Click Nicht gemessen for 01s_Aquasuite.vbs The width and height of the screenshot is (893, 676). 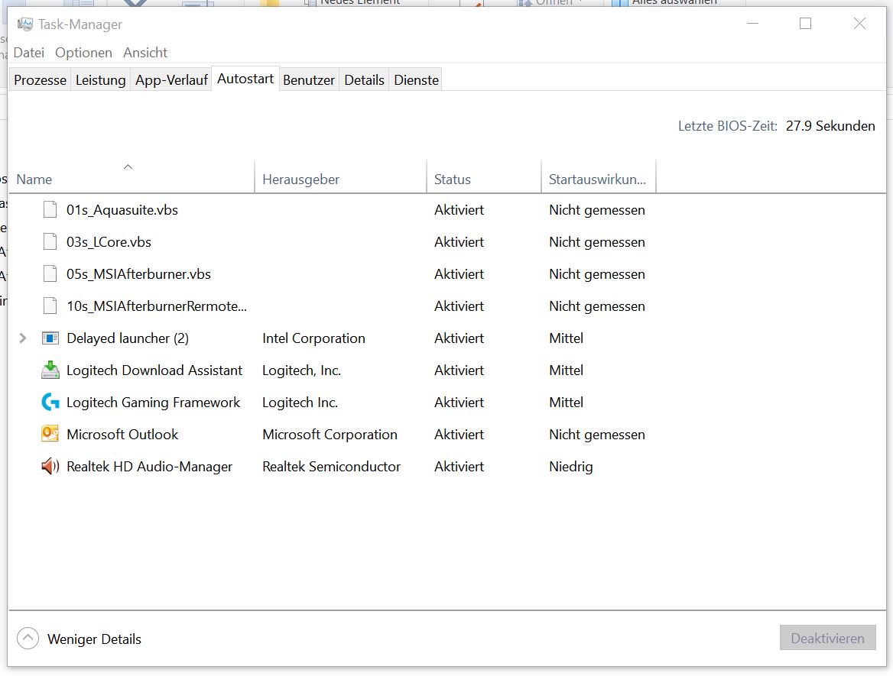point(597,210)
